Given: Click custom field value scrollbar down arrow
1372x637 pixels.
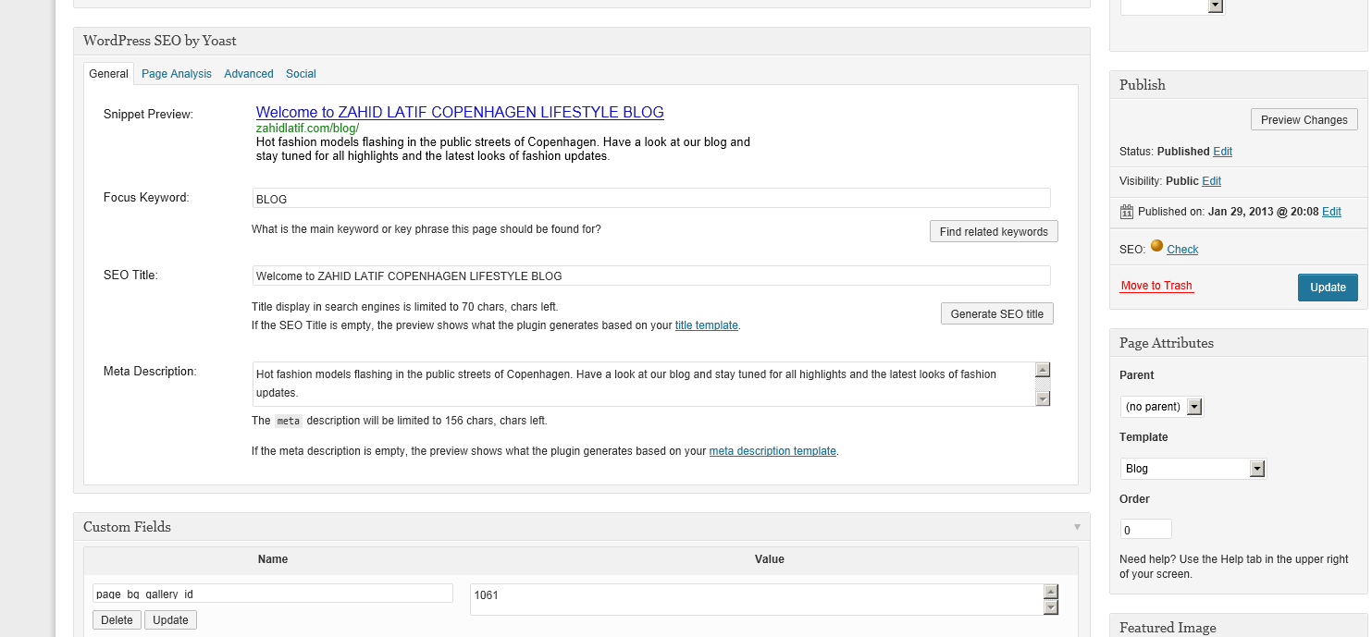Looking at the screenshot, I should point(1050,607).
